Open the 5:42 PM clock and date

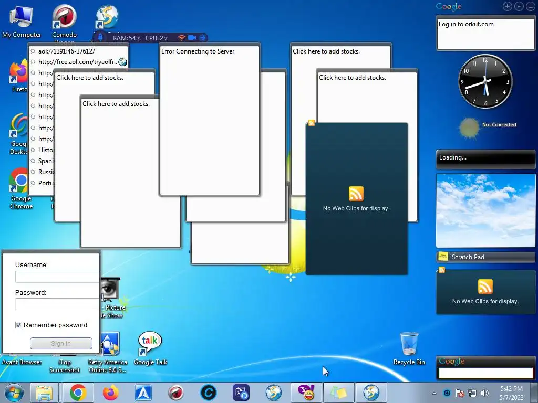(512, 393)
